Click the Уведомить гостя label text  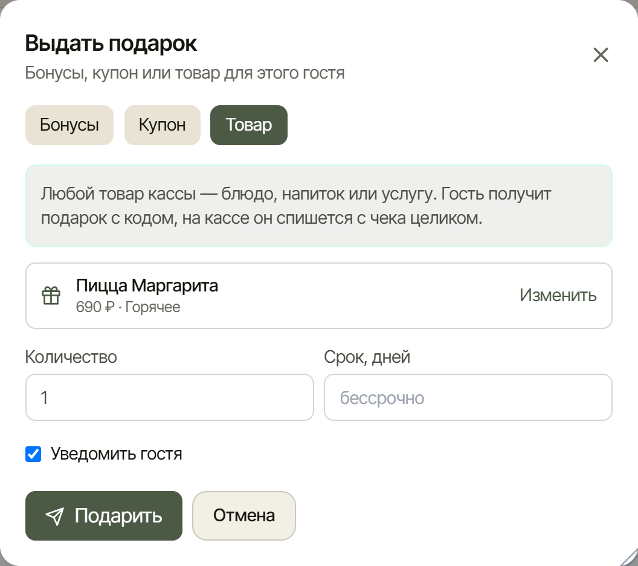(117, 454)
